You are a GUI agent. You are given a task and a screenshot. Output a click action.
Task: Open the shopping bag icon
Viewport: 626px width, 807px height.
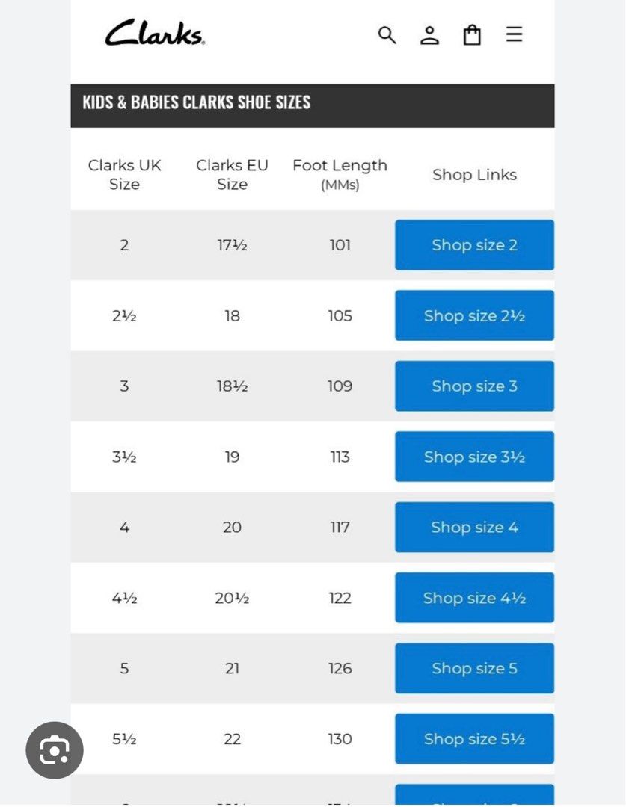tap(472, 34)
